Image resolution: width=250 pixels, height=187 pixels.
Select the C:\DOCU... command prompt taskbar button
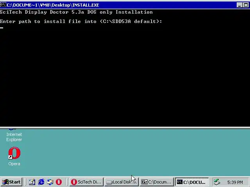click(x=192, y=182)
